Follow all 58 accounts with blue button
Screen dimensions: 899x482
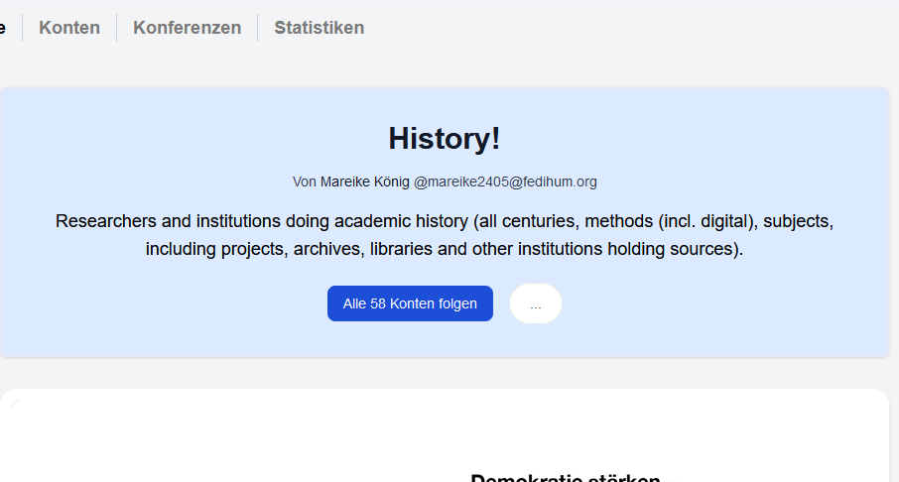pyautogui.click(x=410, y=303)
